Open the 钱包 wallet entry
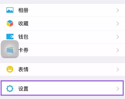This screenshot has height=99, width=125. (62, 37)
